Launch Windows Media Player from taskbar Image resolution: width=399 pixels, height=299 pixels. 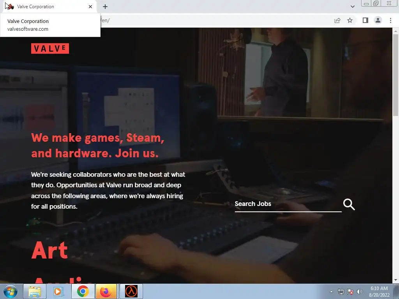[x=58, y=291]
